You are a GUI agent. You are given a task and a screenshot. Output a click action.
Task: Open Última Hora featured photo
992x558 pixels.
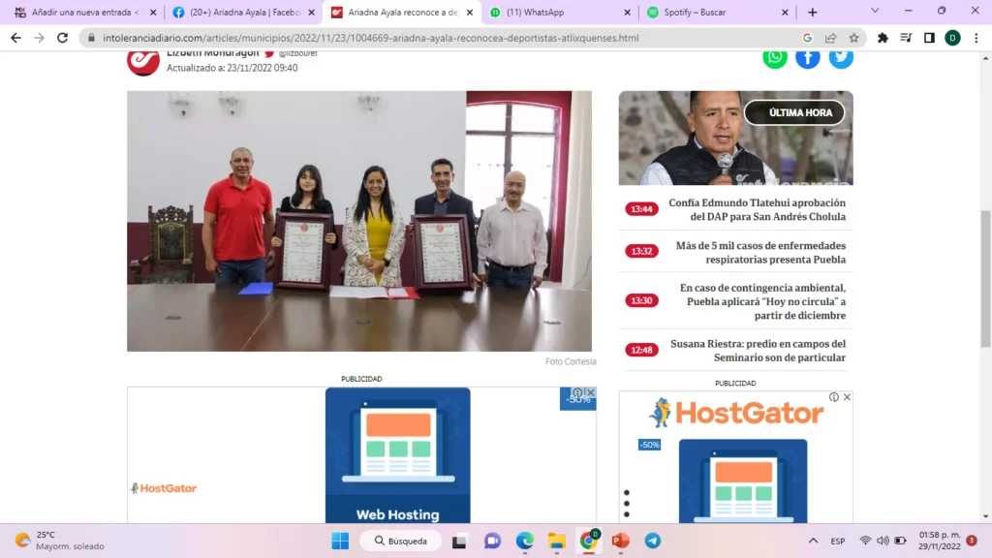pyautogui.click(x=736, y=138)
